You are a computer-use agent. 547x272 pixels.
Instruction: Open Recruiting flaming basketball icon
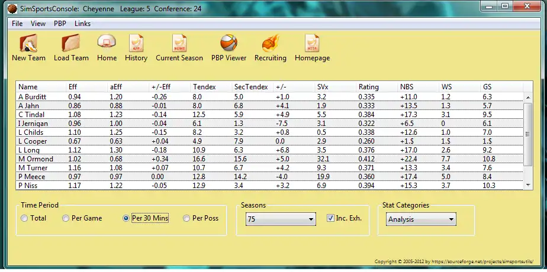[271, 43]
